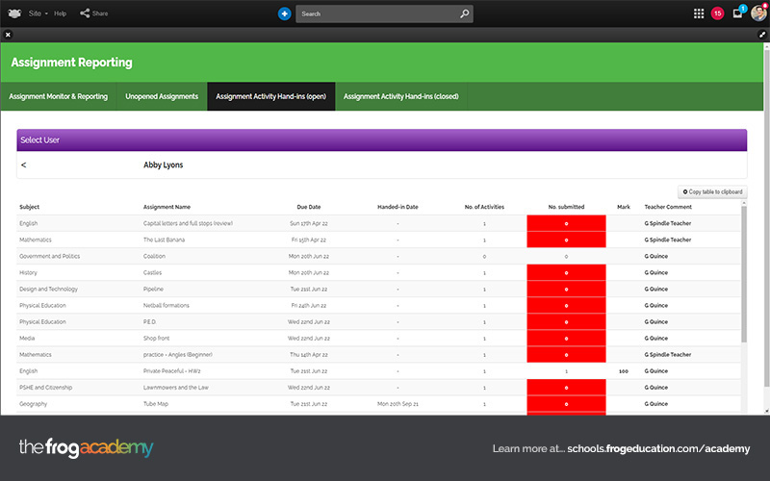Image resolution: width=770 pixels, height=481 pixels.
Task: Click the Select User header bar
Action: 381,139
